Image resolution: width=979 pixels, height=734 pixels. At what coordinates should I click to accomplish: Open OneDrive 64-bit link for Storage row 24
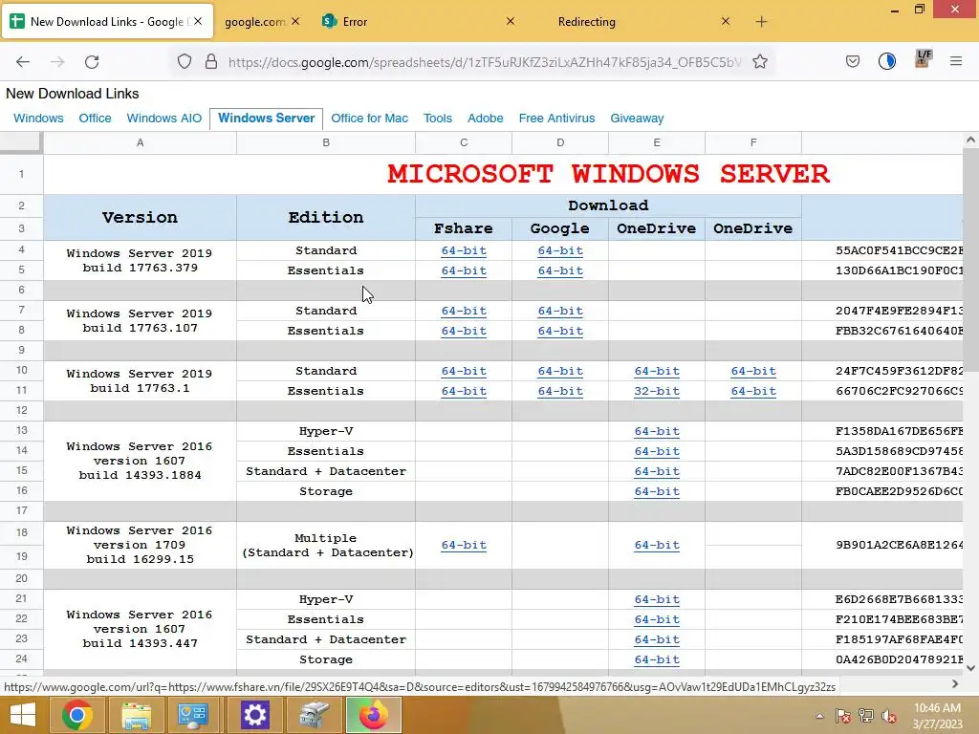click(x=657, y=659)
